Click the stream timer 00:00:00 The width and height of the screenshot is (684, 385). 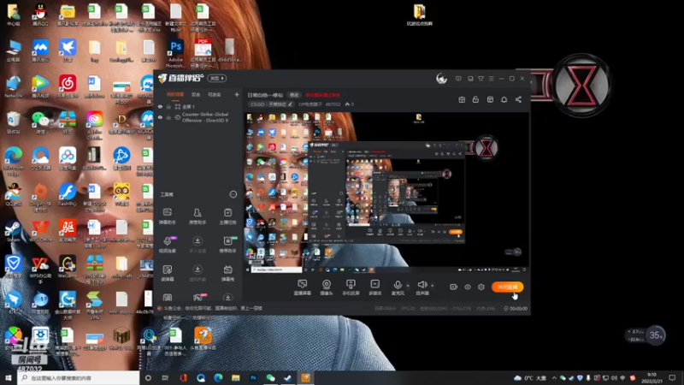click(516, 309)
